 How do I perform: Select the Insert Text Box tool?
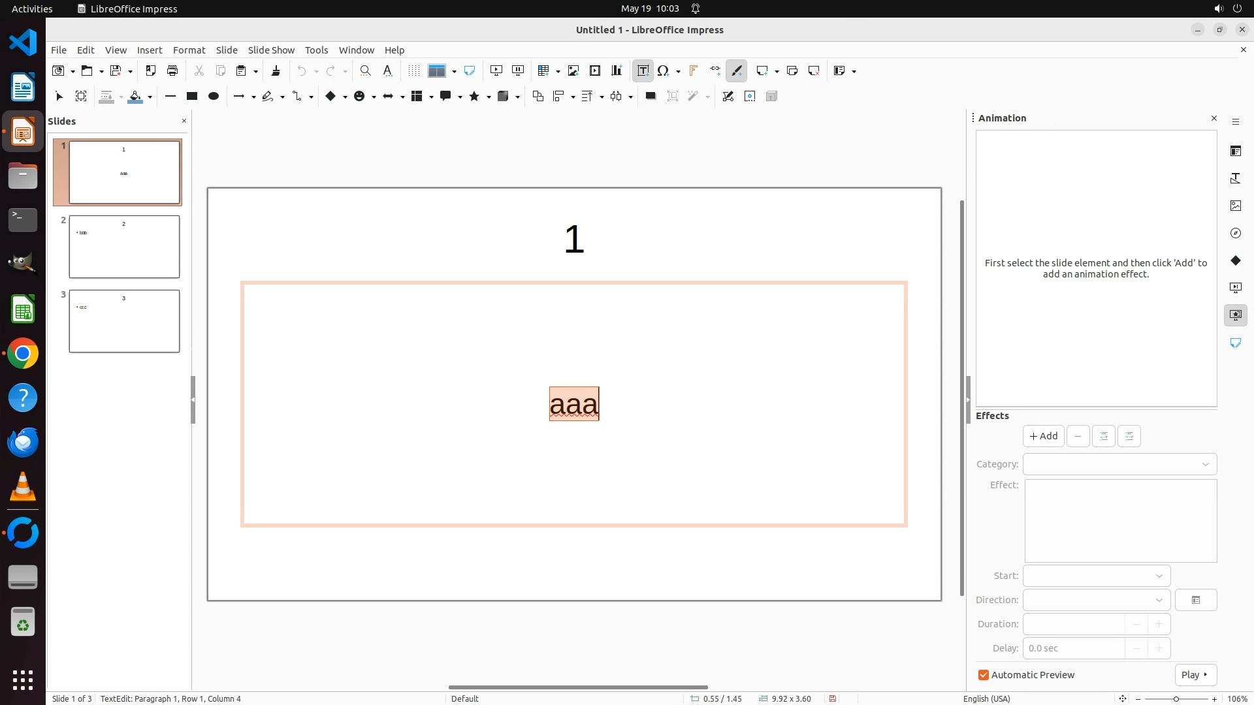[x=643, y=71]
